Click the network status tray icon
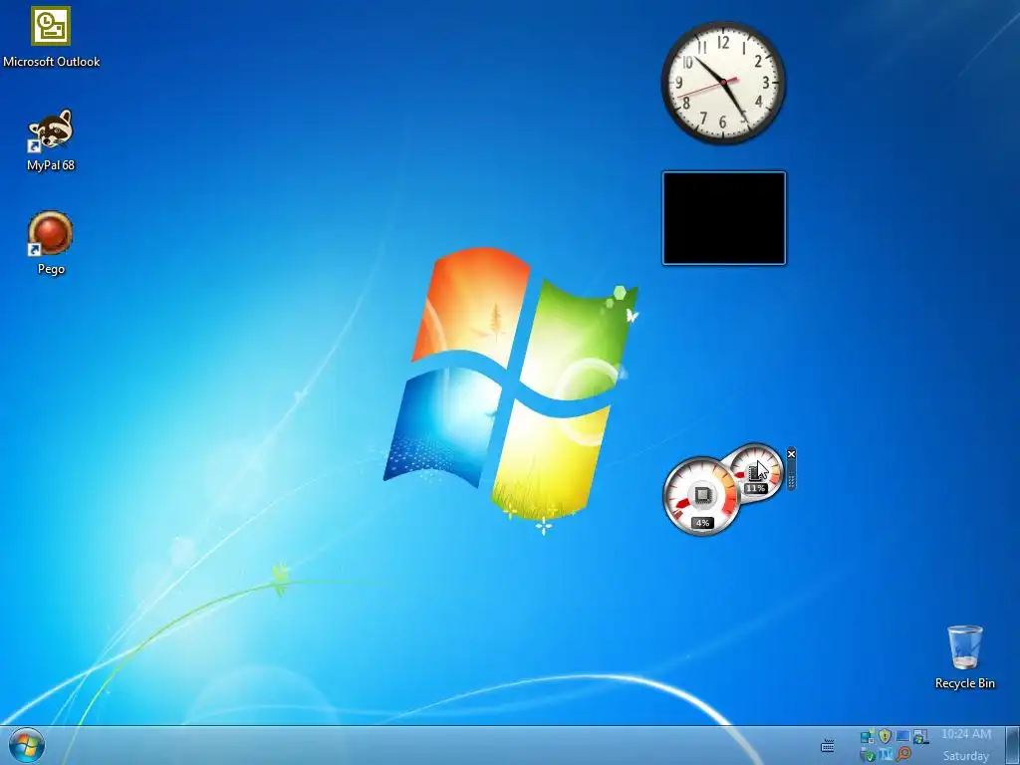Screen dimensions: 1020x765 (x=868, y=737)
